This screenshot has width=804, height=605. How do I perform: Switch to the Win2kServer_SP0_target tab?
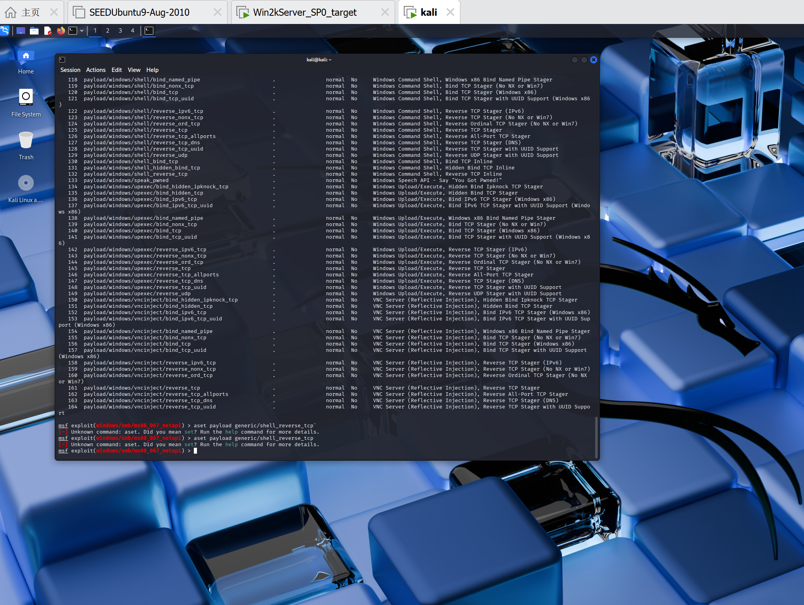coord(305,13)
